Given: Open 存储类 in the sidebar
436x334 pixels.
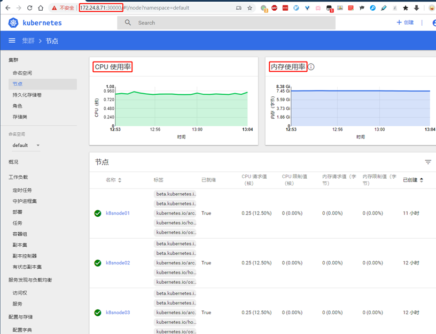Looking at the screenshot, I should (x=20, y=117).
